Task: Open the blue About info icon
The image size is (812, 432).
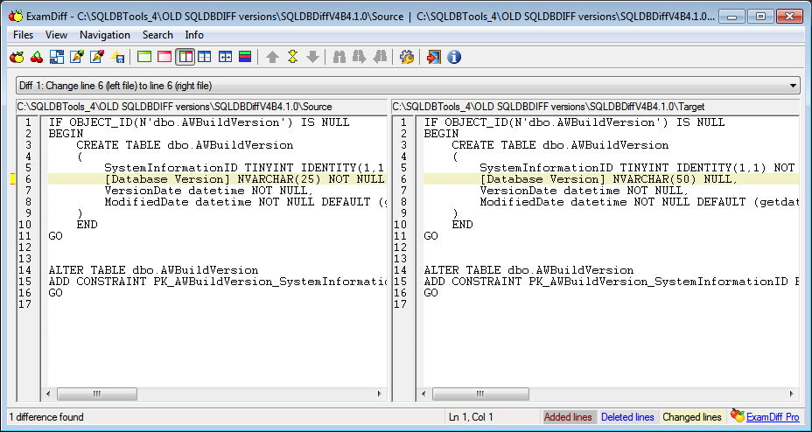Action: [x=454, y=57]
